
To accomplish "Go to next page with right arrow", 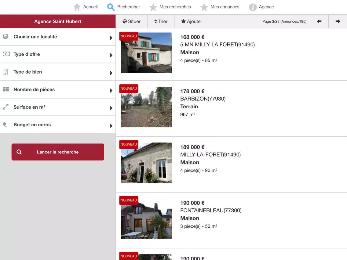I will (338, 21).
